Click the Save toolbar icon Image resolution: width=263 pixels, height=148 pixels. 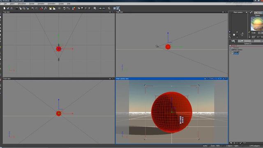click(x=12, y=8)
